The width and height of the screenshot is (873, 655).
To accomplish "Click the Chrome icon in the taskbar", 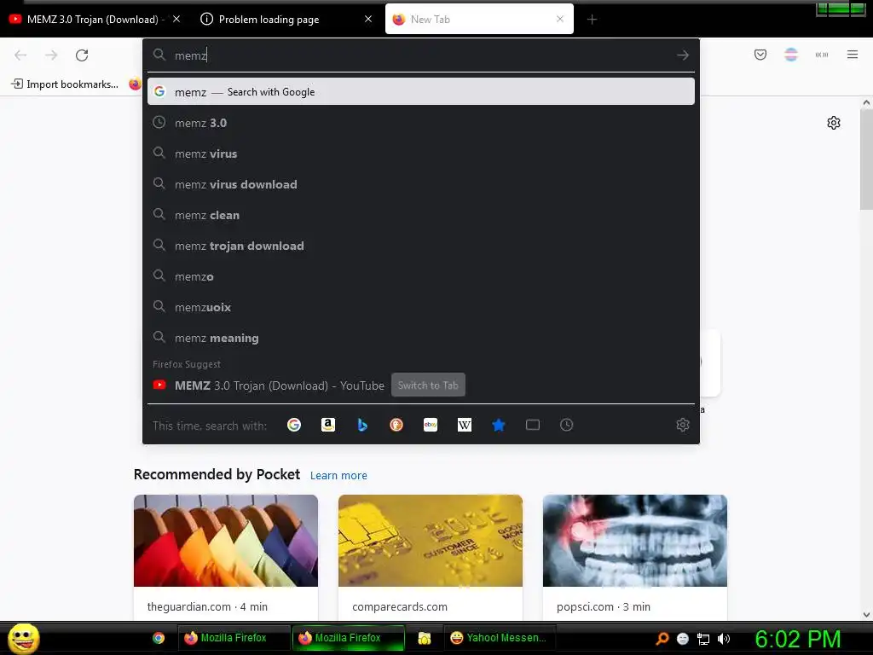I will pos(159,638).
